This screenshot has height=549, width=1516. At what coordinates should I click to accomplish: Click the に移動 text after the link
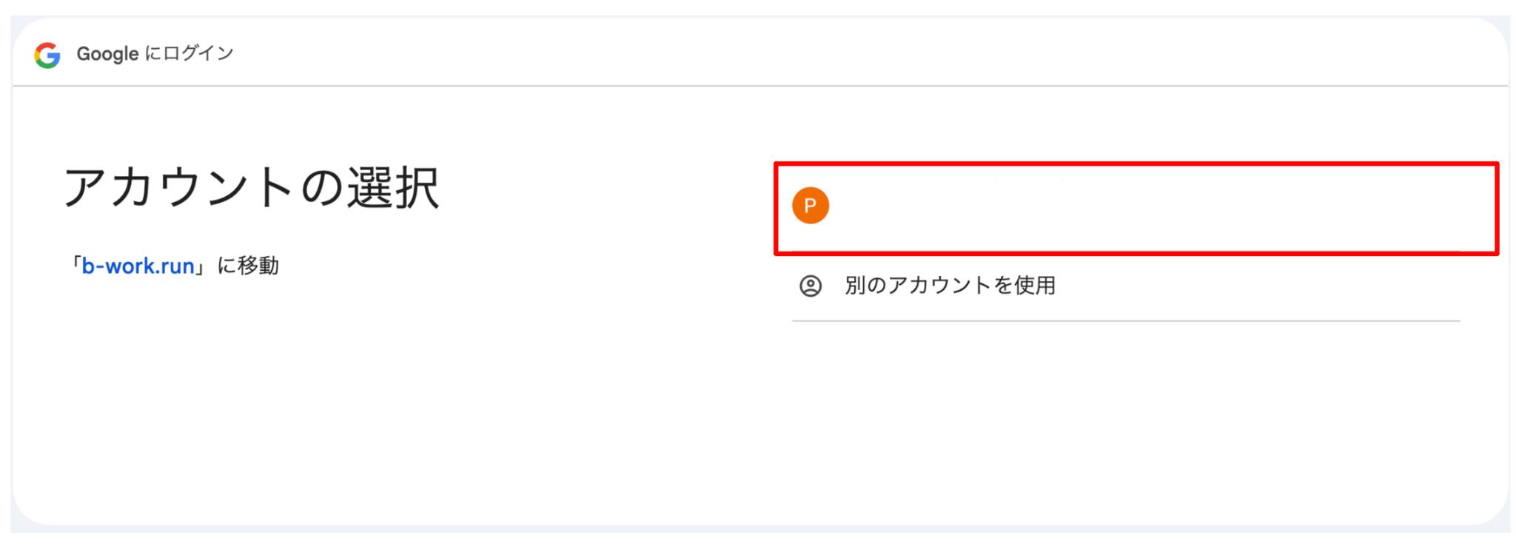248,266
